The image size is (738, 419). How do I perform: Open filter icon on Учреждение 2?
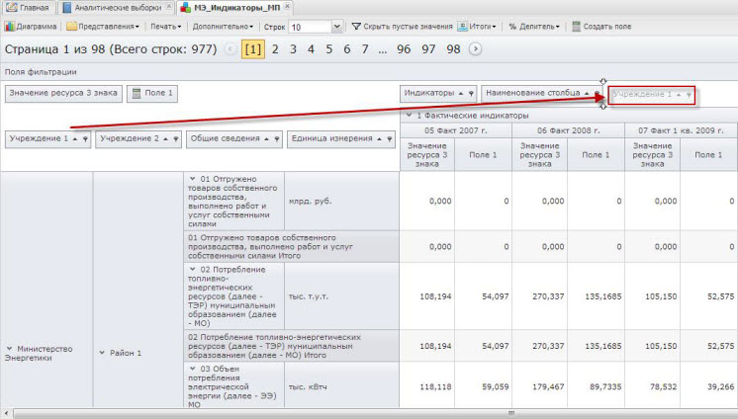176,139
